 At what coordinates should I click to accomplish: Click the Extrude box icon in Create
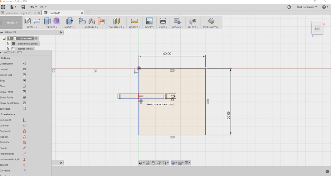(47, 21)
